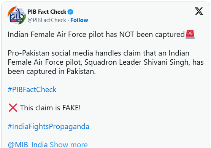Viewport: 211px width, 148px height.
Task: Click the red siren emoji
Action: [x=190, y=34]
